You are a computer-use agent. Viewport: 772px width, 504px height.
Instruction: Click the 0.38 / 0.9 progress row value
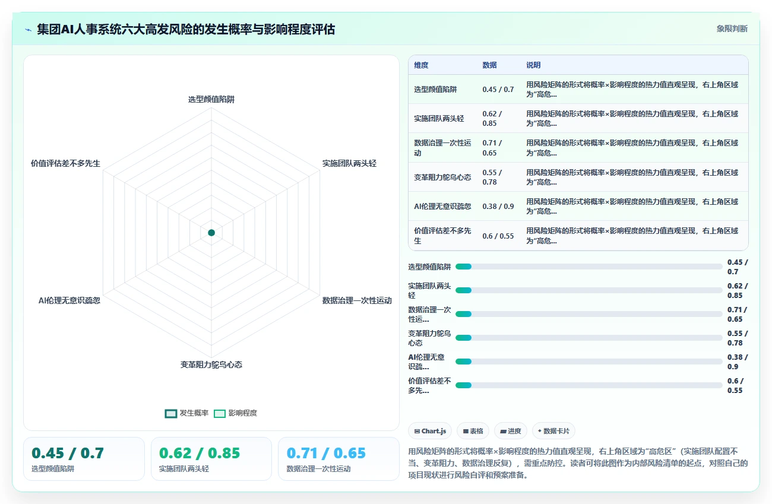click(738, 362)
